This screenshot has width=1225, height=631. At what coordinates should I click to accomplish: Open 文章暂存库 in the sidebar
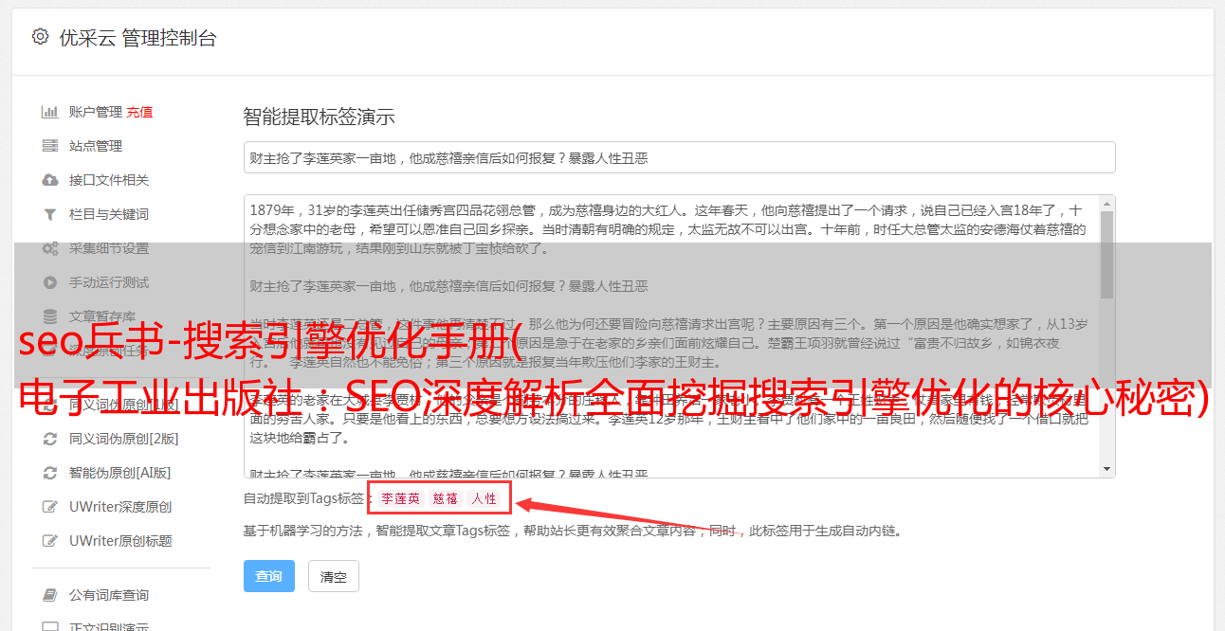[x=102, y=316]
